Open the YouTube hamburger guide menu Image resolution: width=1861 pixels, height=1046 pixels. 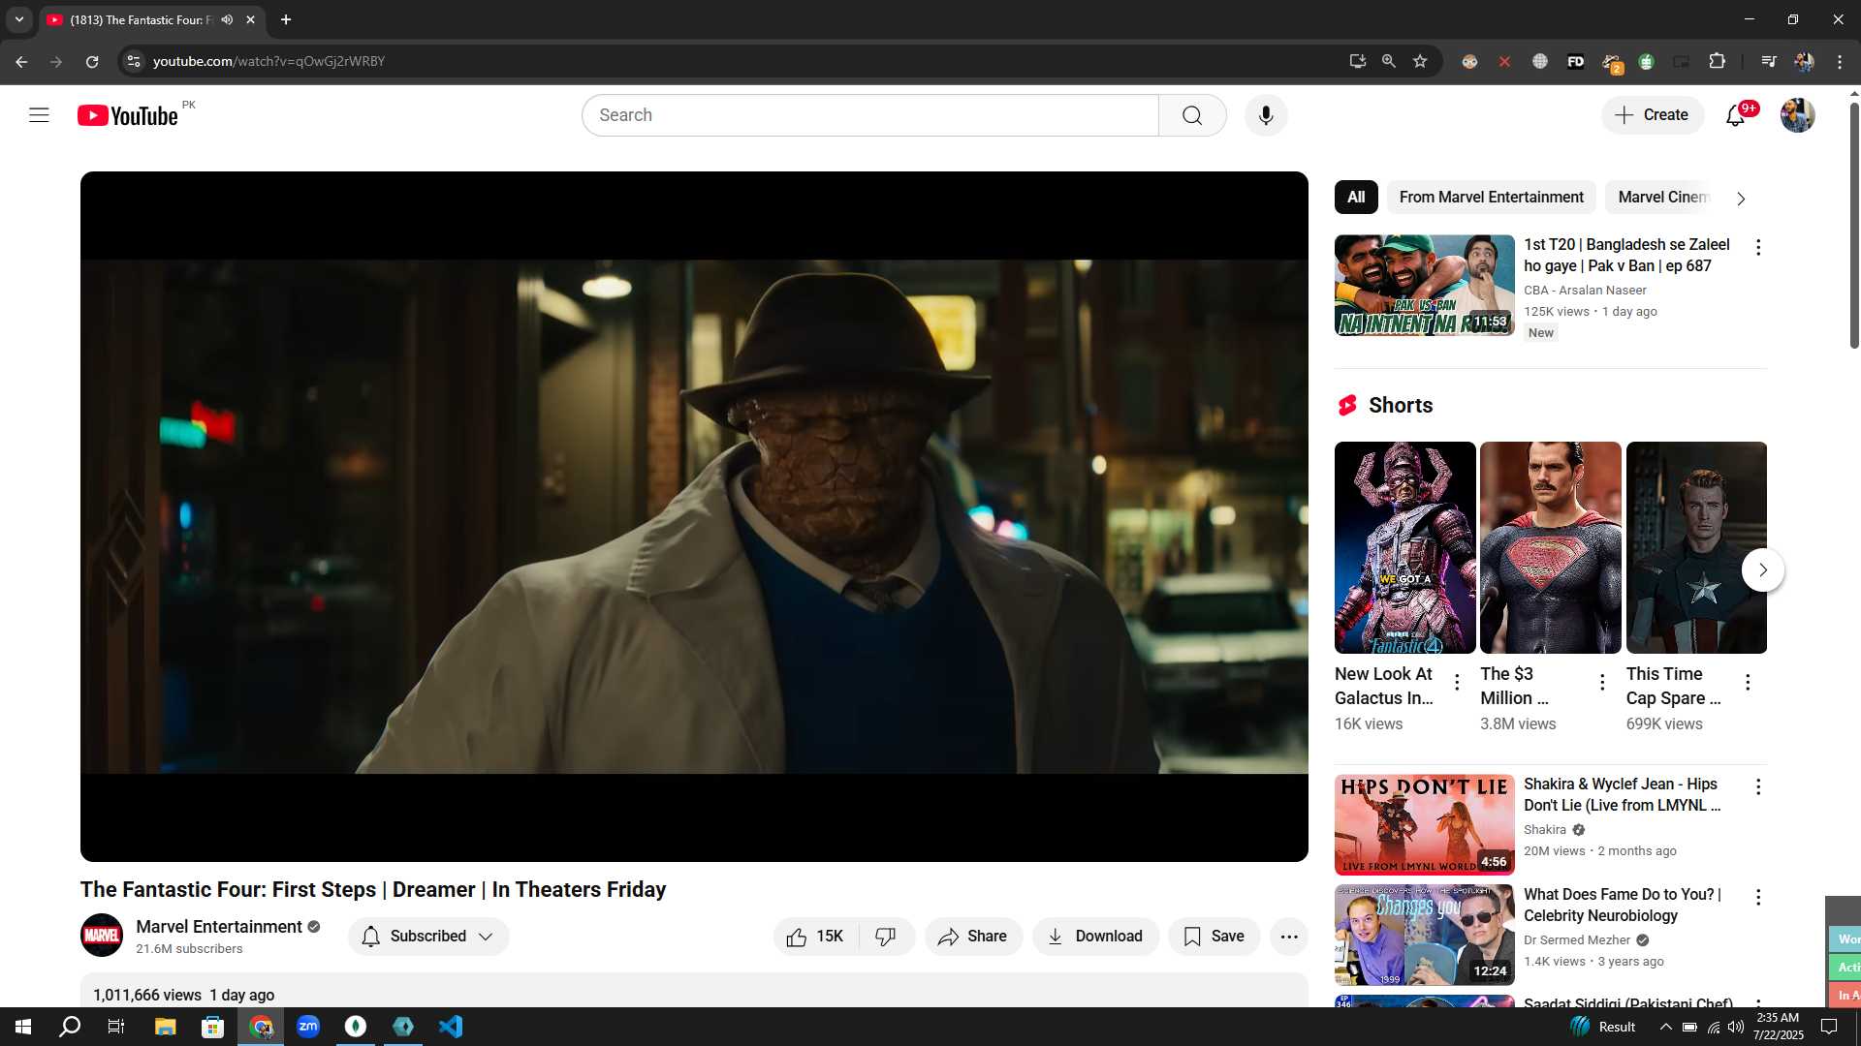39,115
